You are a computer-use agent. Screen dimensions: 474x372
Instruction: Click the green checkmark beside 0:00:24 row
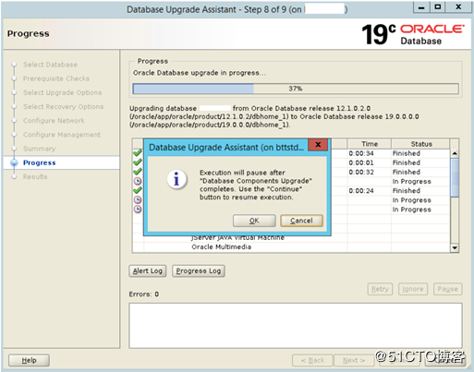tap(138, 190)
